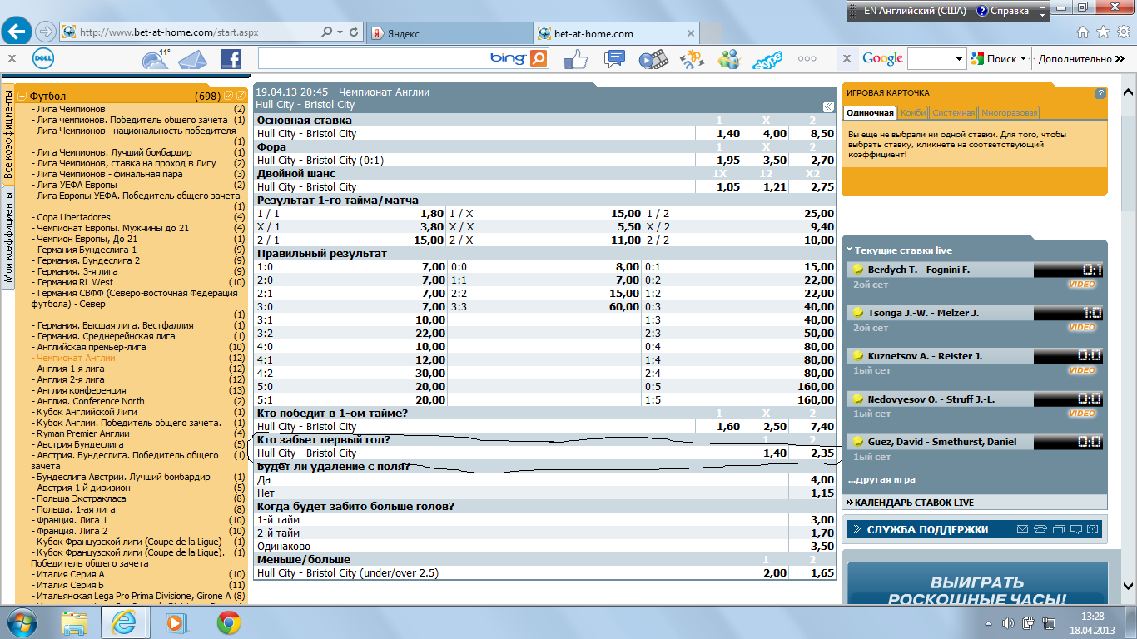
Task: Click the Dell logo toolbar icon
Action: [x=43, y=59]
